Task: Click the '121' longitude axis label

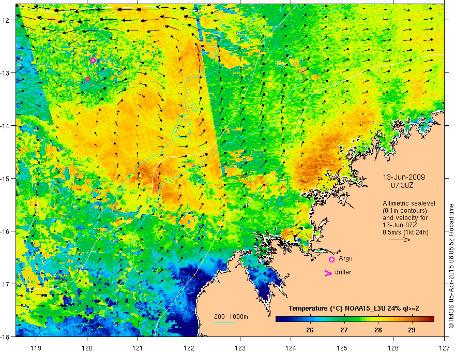Action: pyautogui.click(x=138, y=348)
